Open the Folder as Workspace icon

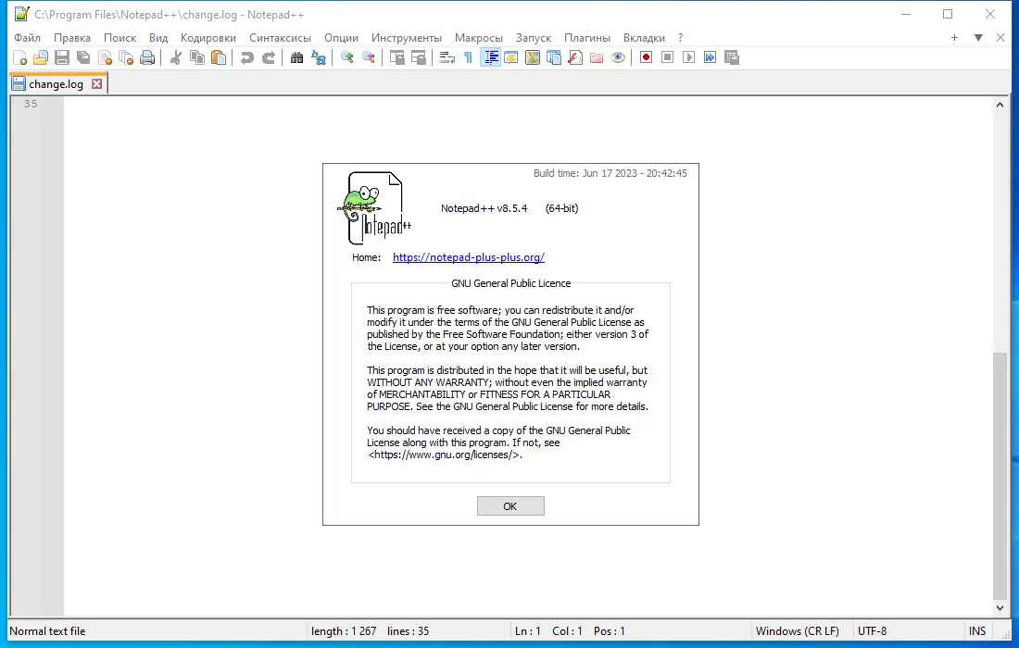pos(597,57)
